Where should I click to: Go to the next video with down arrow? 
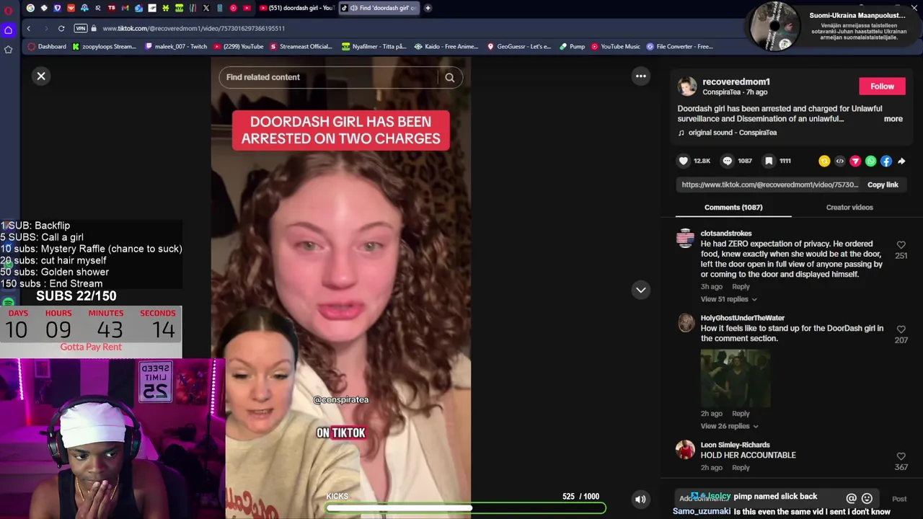[x=640, y=290]
